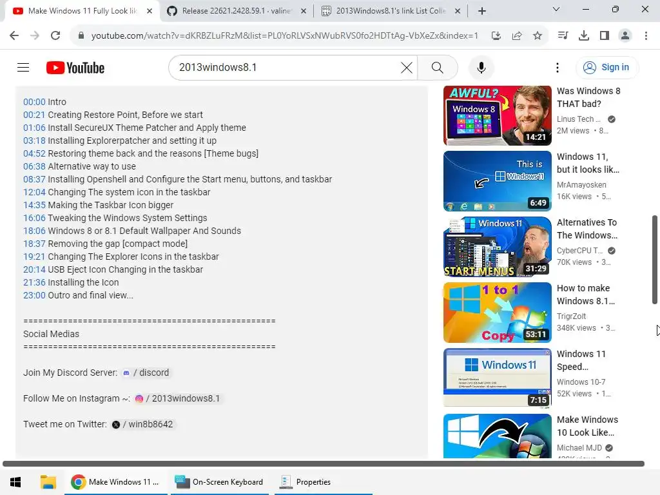660x495 pixels.
Task: Clear the search box text
Action: pyautogui.click(x=407, y=67)
